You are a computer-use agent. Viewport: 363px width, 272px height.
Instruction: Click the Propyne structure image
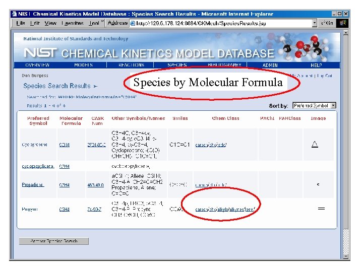[321, 209]
